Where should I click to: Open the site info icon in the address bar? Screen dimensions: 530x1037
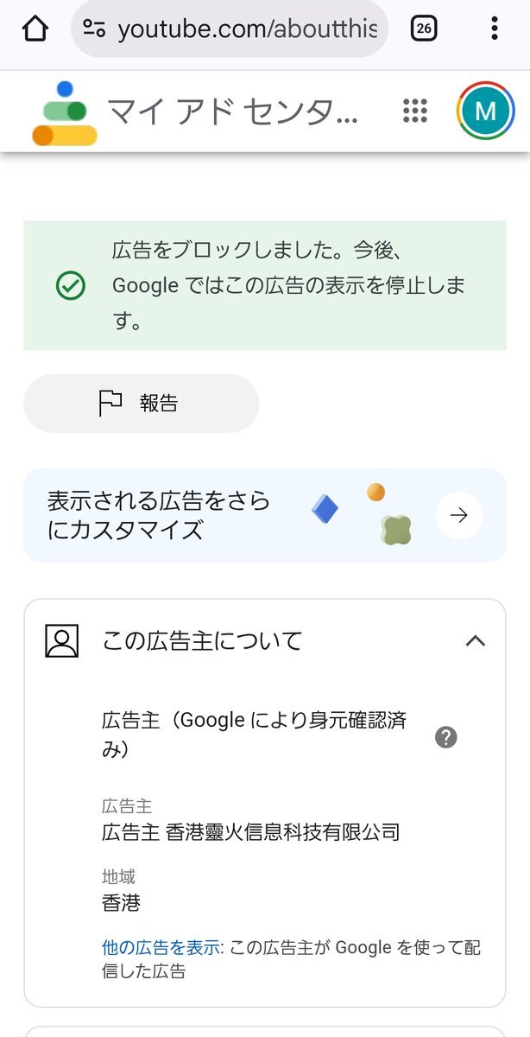[x=94, y=29]
